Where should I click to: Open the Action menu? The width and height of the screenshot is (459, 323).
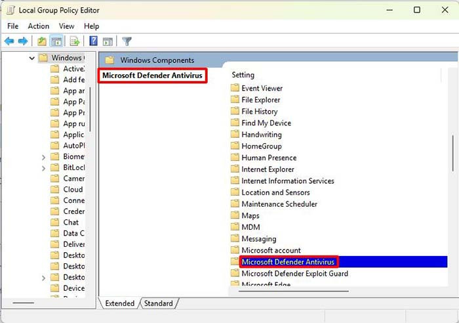click(x=38, y=26)
